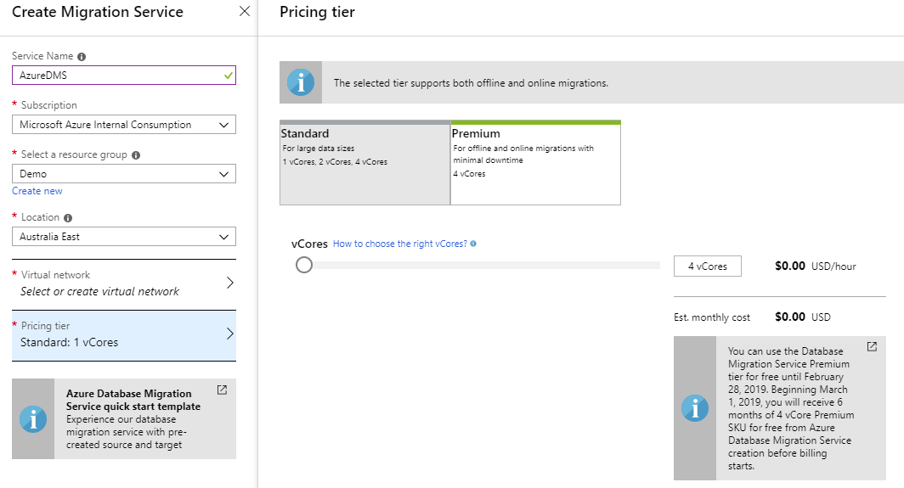Image resolution: width=904 pixels, height=488 pixels.
Task: Open How to choose the right vCores link
Action: tap(399, 244)
